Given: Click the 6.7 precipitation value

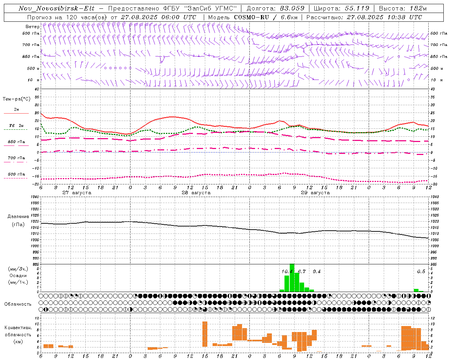Looking at the screenshot, I should tap(302, 272).
